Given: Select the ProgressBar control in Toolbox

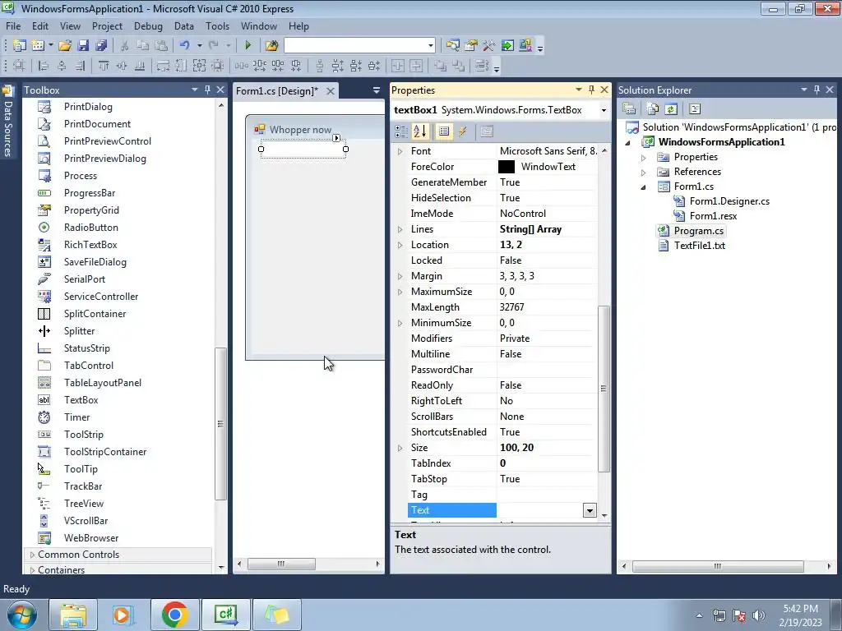Looking at the screenshot, I should pyautogui.click(x=89, y=192).
